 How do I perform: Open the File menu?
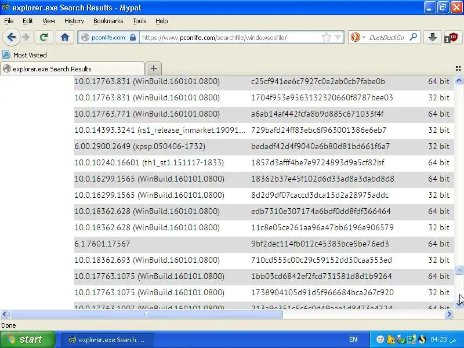(9, 21)
